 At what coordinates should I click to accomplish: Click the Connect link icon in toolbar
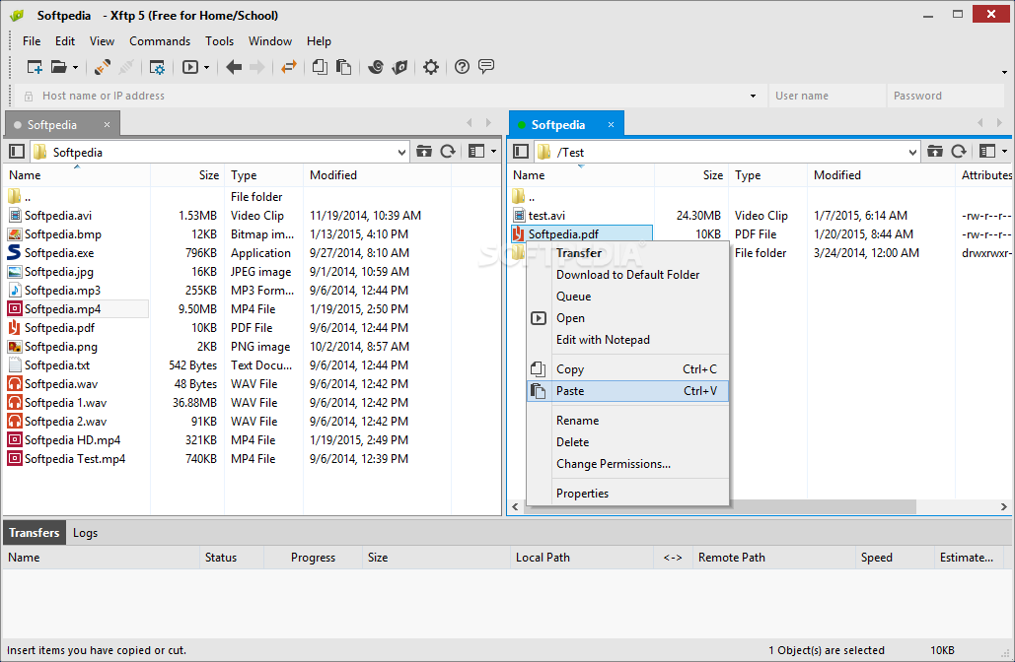pyautogui.click(x=103, y=67)
